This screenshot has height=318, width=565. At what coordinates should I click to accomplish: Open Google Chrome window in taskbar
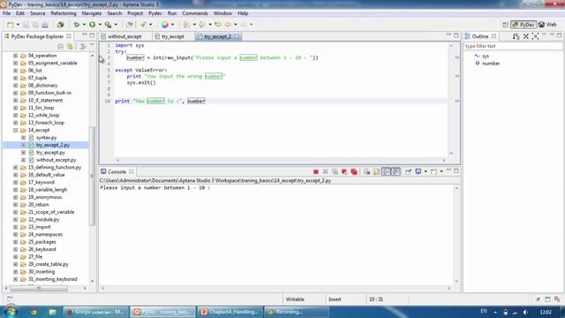95,312
